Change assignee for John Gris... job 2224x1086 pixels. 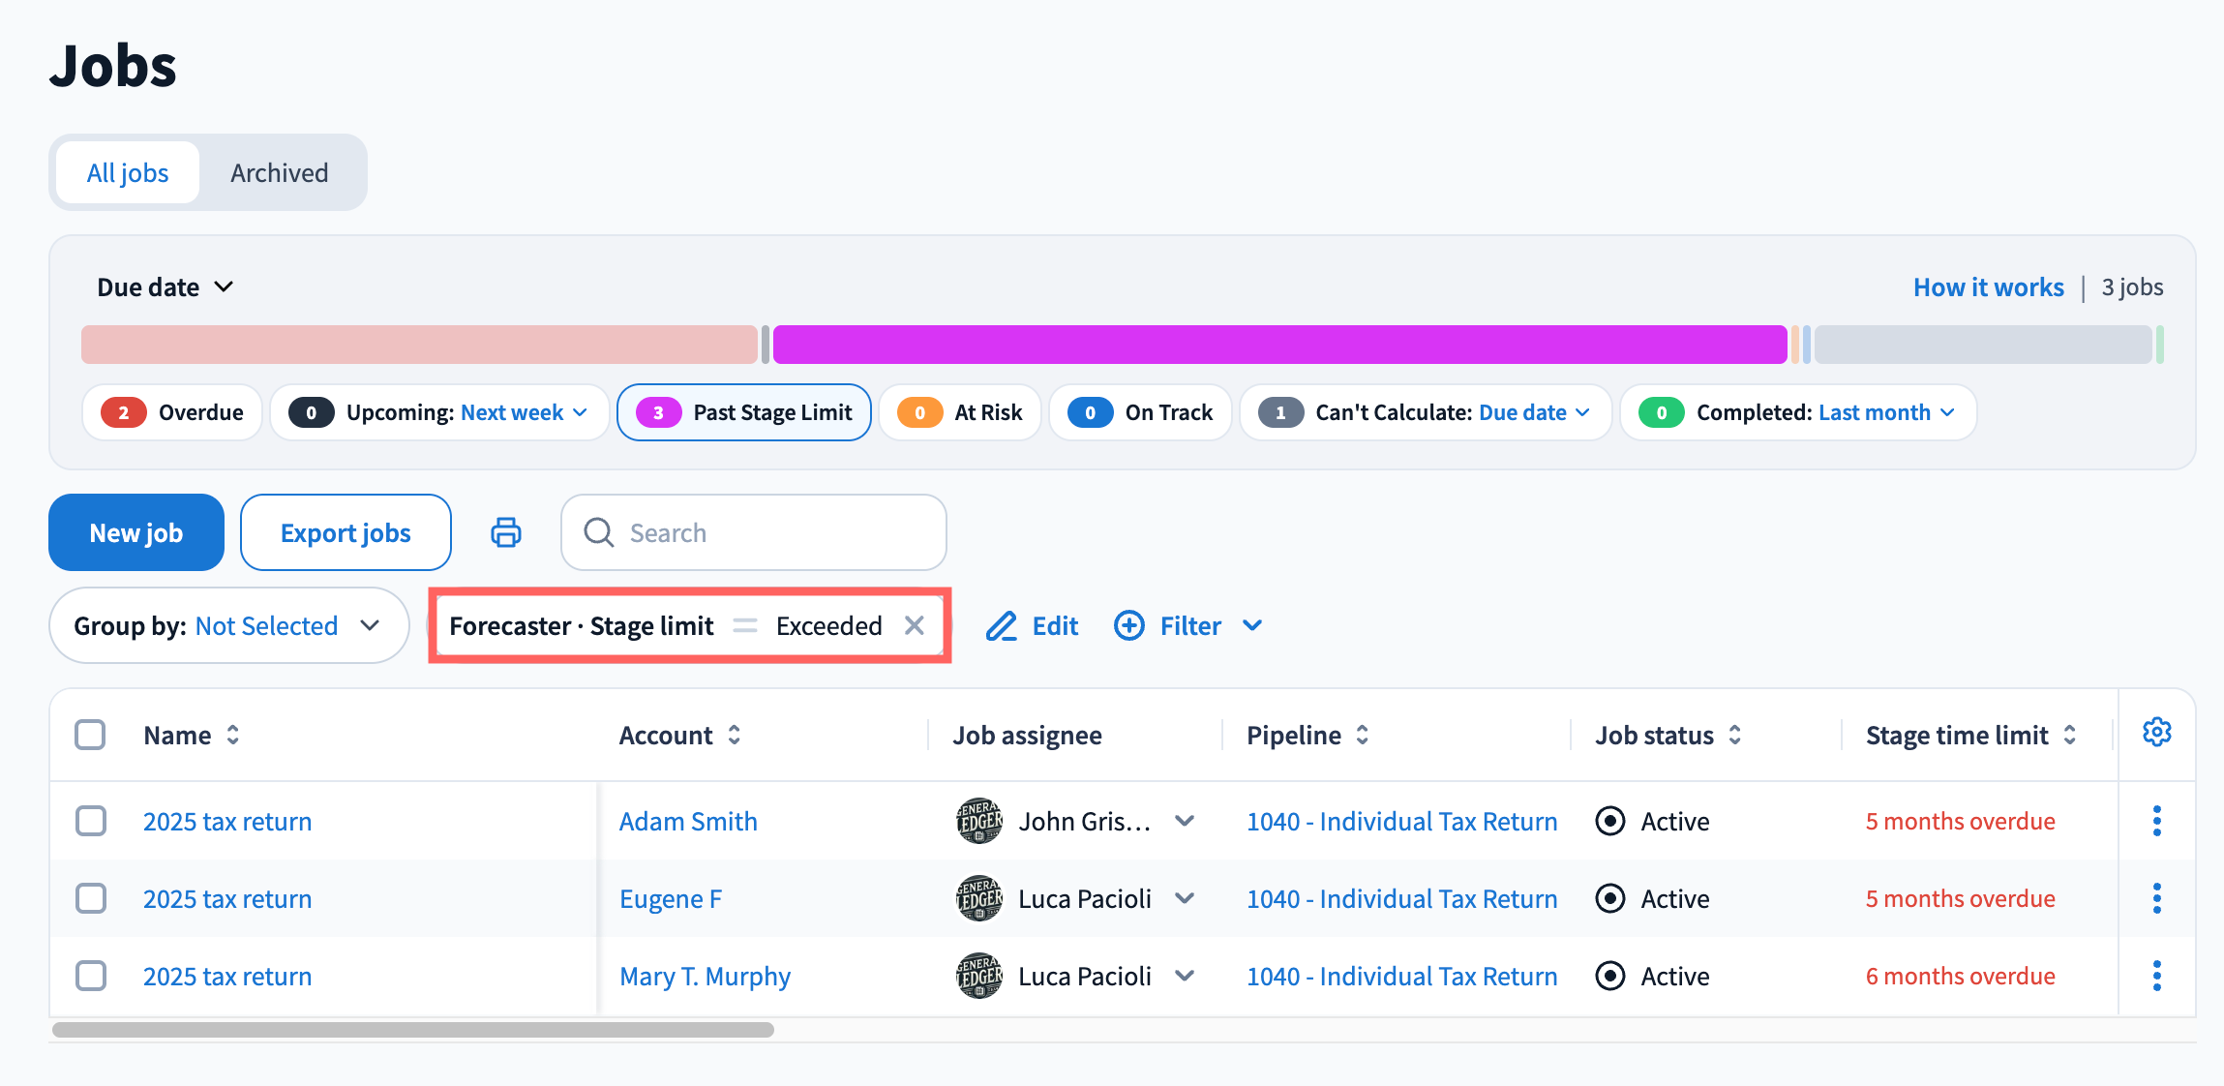[x=1185, y=821]
